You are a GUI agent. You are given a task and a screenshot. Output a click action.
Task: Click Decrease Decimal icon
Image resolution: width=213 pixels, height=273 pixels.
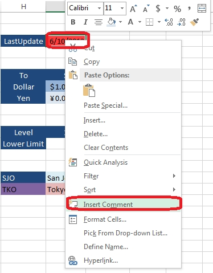coord(181,22)
